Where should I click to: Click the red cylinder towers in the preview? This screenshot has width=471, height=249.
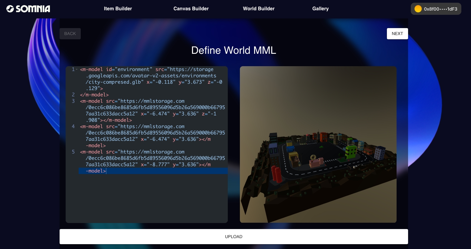[x=276, y=174]
